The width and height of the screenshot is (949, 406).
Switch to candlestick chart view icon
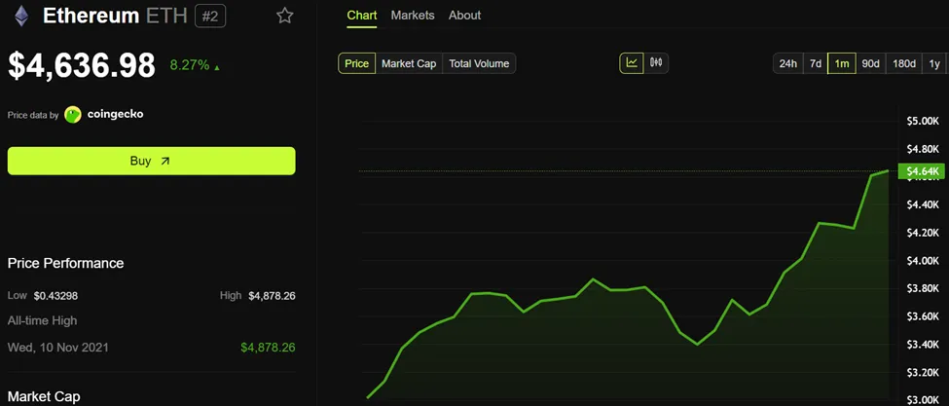tap(656, 63)
